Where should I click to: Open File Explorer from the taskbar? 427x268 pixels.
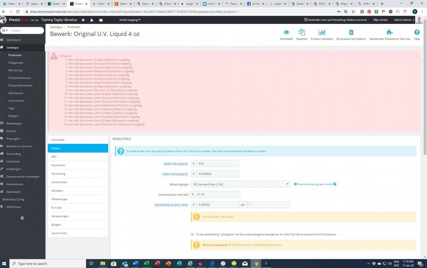click(102, 263)
